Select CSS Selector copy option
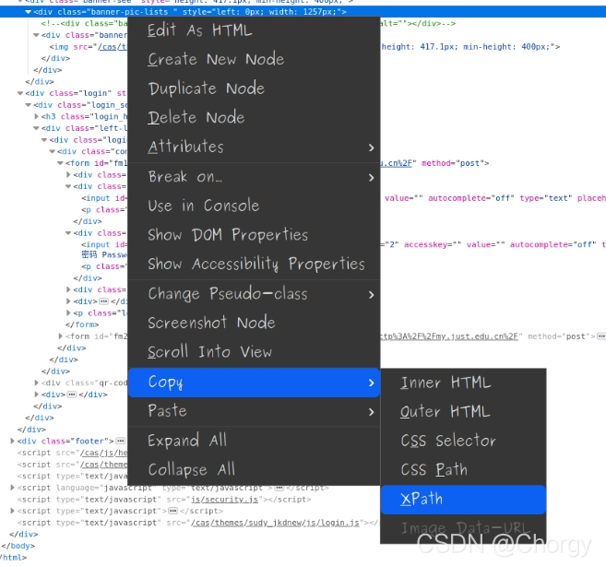The height and width of the screenshot is (566, 606). point(463,441)
